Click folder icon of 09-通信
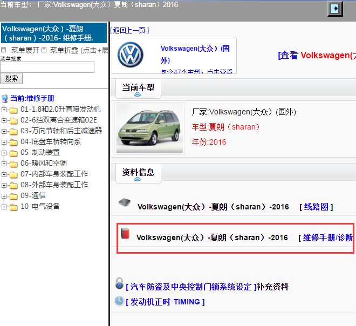Screen dimensions: 356x326 (13, 196)
